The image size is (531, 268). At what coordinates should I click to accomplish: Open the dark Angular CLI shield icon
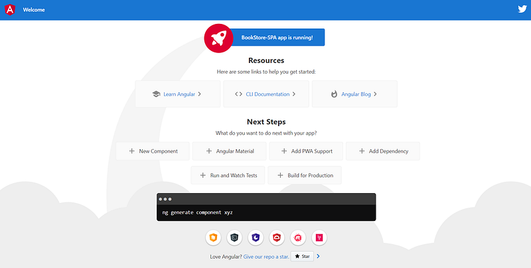[x=234, y=238]
